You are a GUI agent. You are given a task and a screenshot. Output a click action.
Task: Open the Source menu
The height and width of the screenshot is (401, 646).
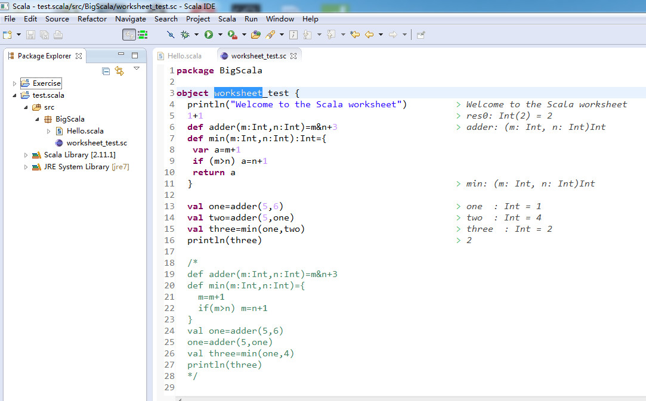57,19
